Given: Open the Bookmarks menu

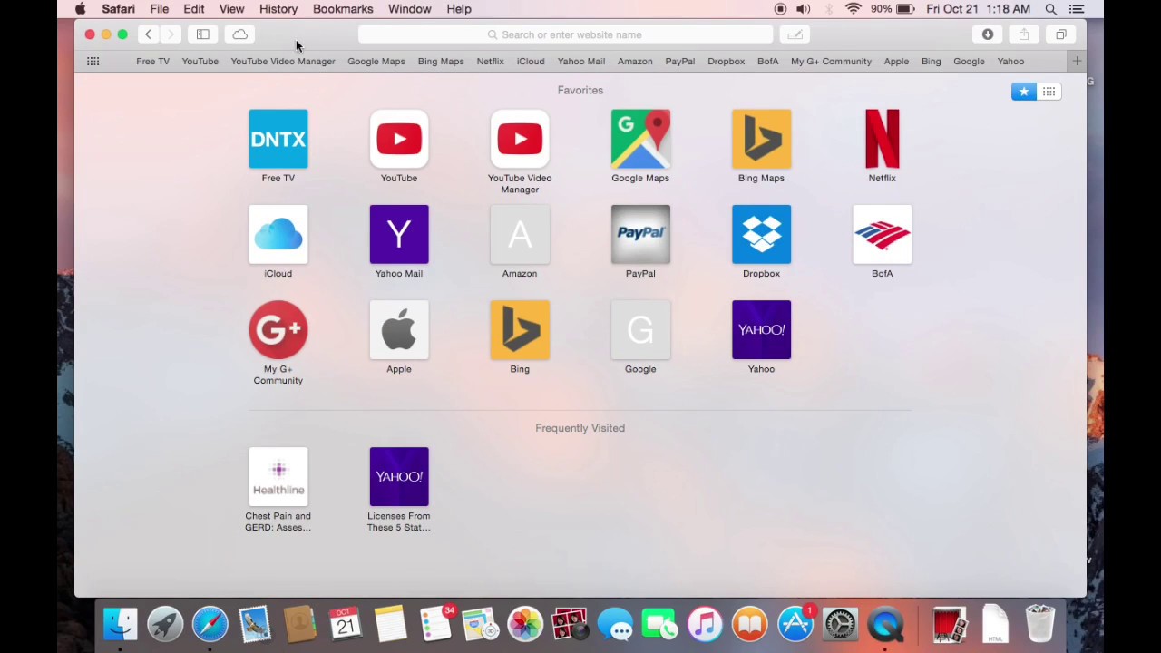Looking at the screenshot, I should [x=343, y=8].
